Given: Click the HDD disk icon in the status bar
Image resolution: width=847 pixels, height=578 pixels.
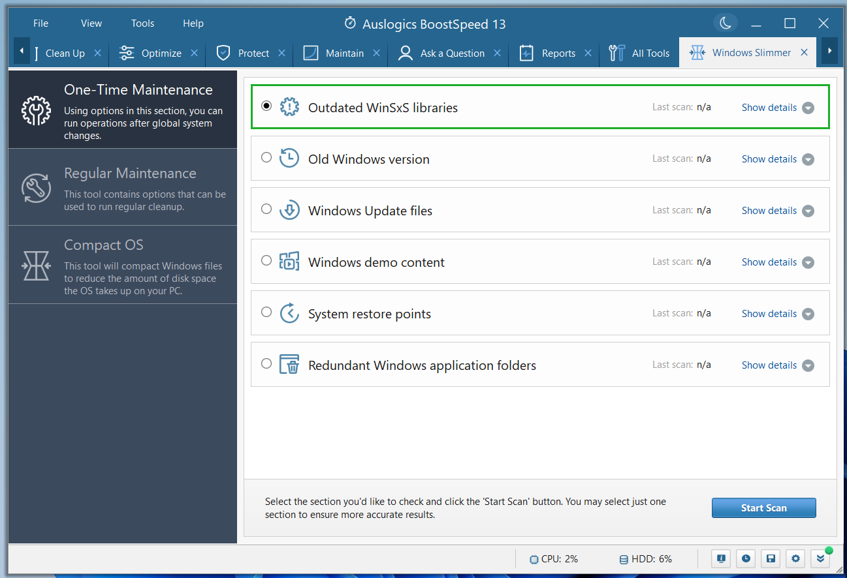Looking at the screenshot, I should (x=624, y=559).
